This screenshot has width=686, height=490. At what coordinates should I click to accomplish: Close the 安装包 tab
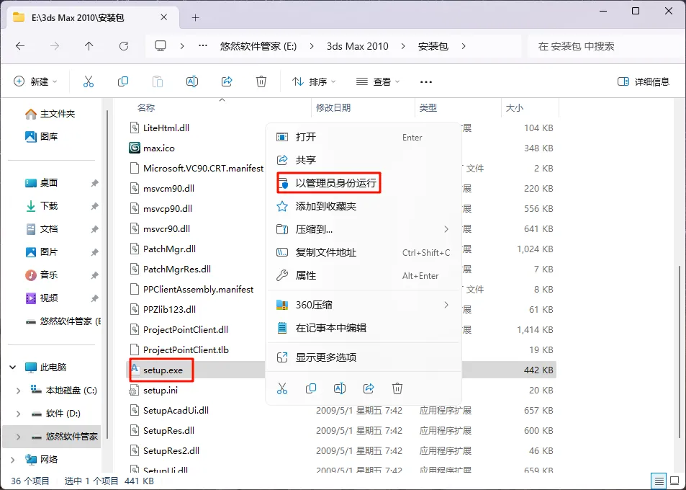[x=163, y=17]
